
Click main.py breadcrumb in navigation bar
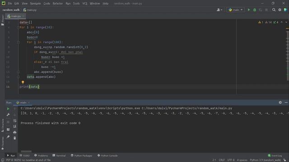click(x=30, y=10)
